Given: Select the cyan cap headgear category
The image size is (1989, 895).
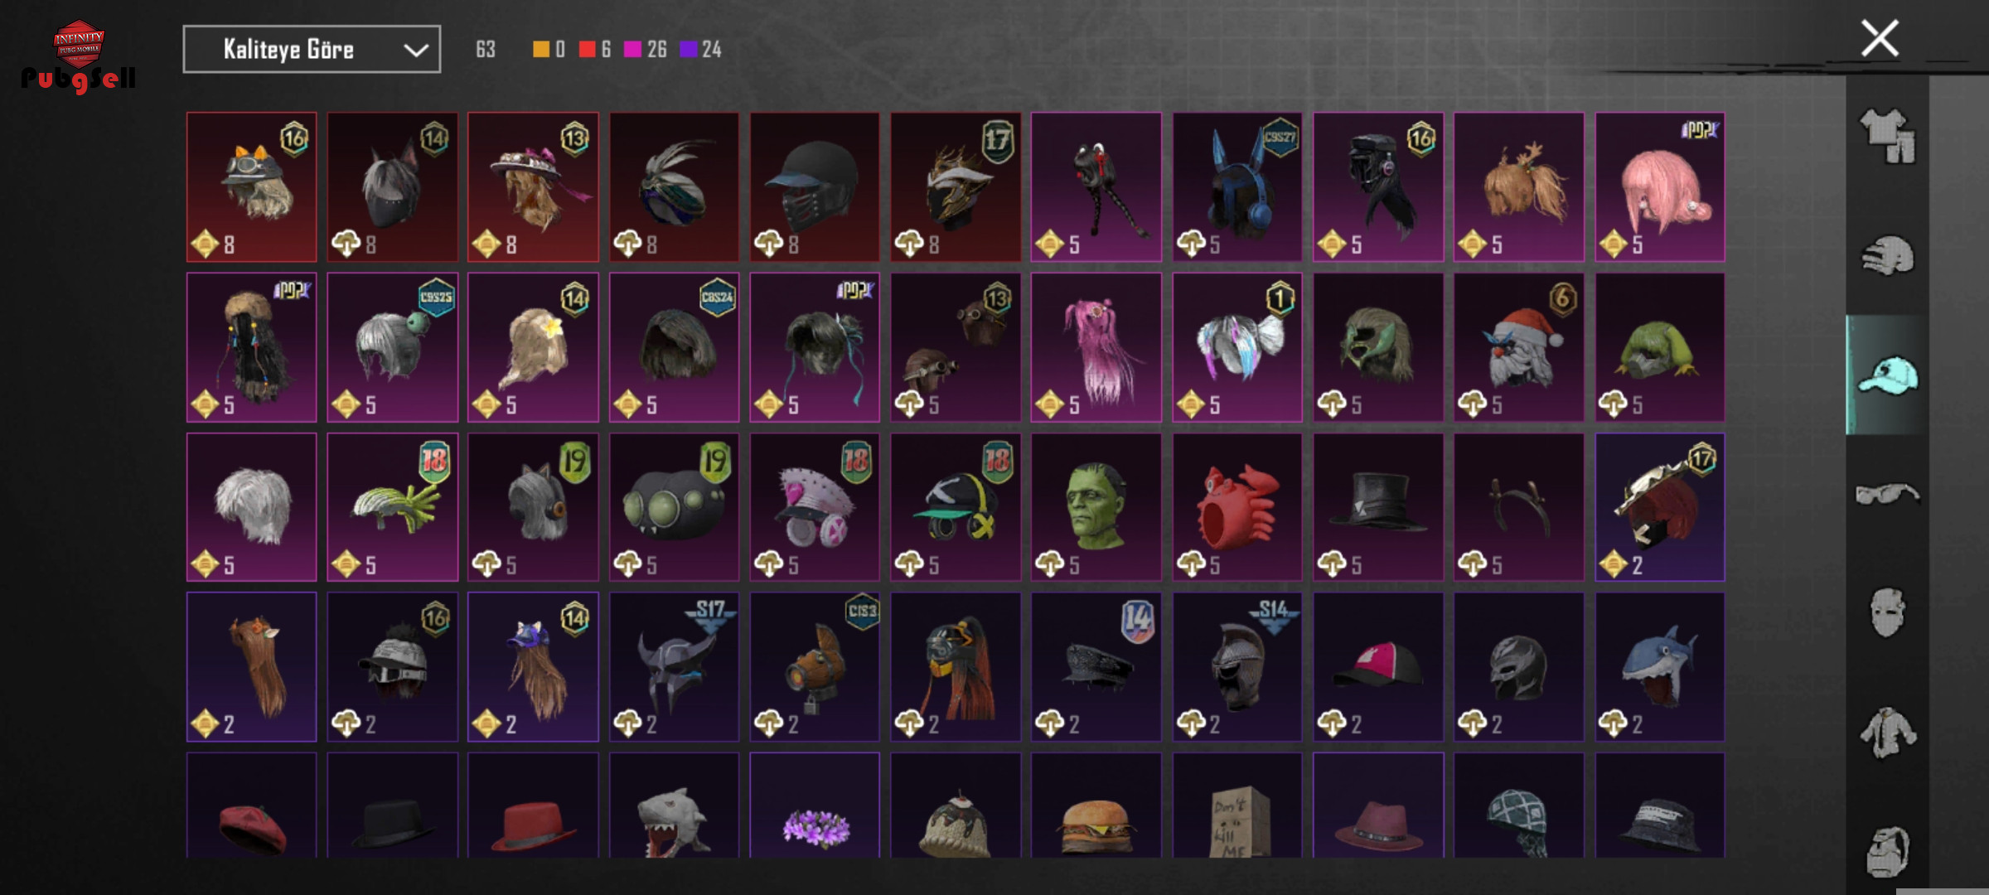Looking at the screenshot, I should 1887,375.
